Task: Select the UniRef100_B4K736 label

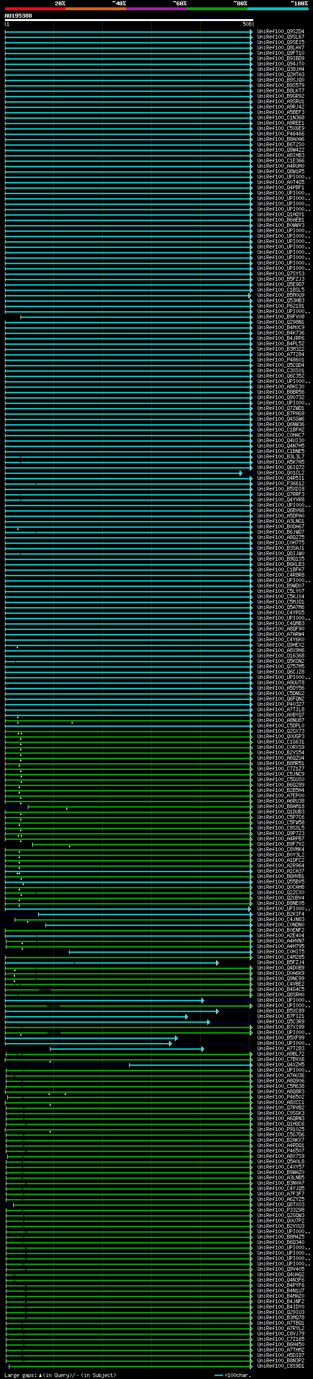Action: point(280,333)
